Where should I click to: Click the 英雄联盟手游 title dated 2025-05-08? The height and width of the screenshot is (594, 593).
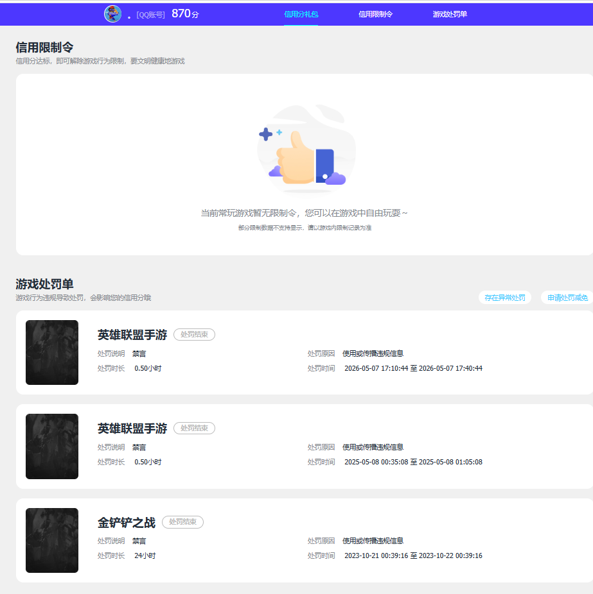pyautogui.click(x=132, y=429)
